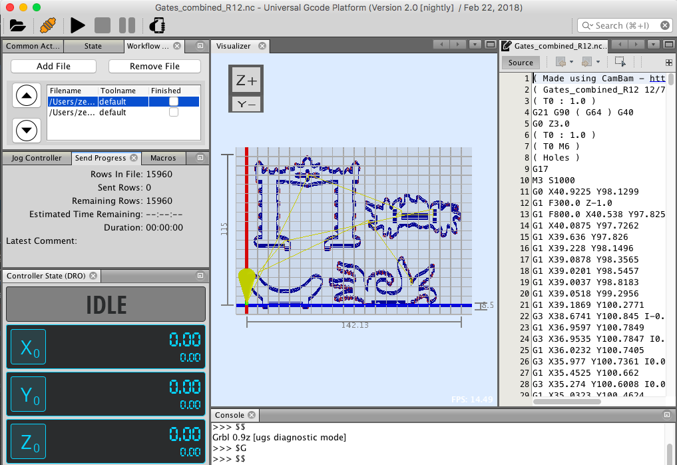
Task: Close the Workflow tab
Action: point(177,46)
